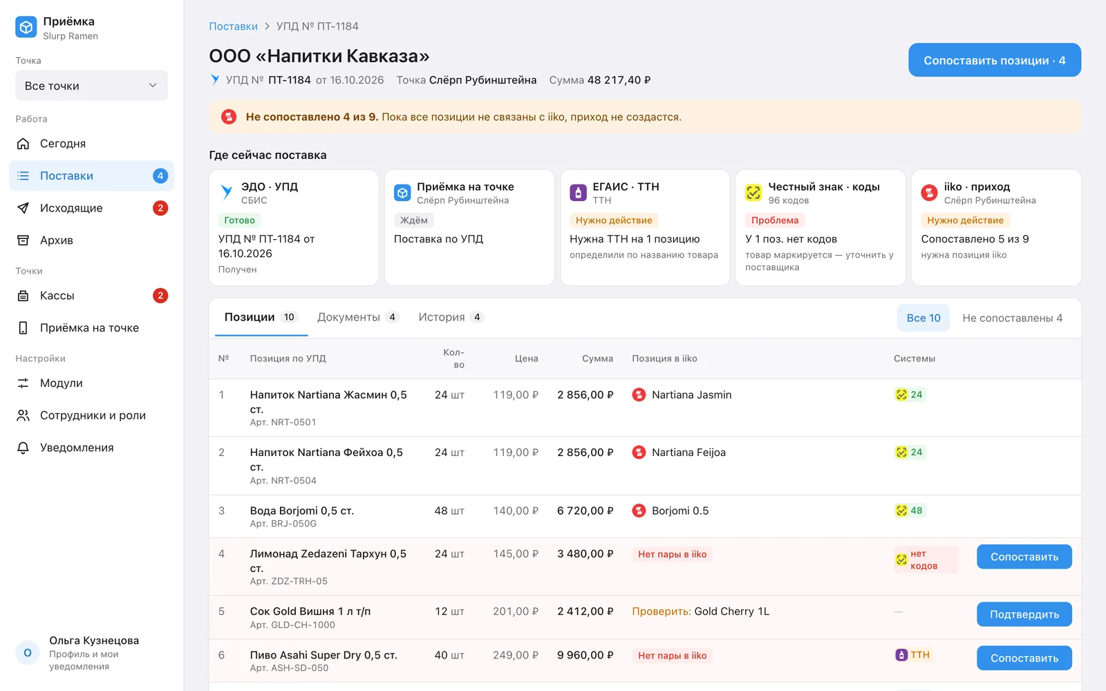This screenshot has height=691, width=1106.
Task: Click the Честный знак 48 badge for Borjomi
Action: coord(909,511)
